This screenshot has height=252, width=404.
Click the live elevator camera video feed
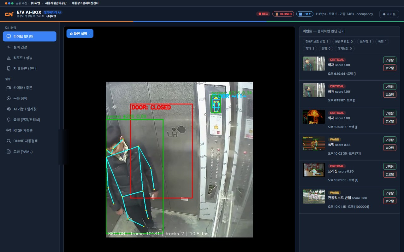pyautogui.click(x=179, y=160)
